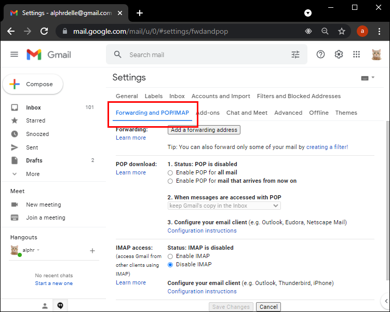The image size is (390, 312).
Task: Open the input tools dropdown near Settings
Action: 368,78
